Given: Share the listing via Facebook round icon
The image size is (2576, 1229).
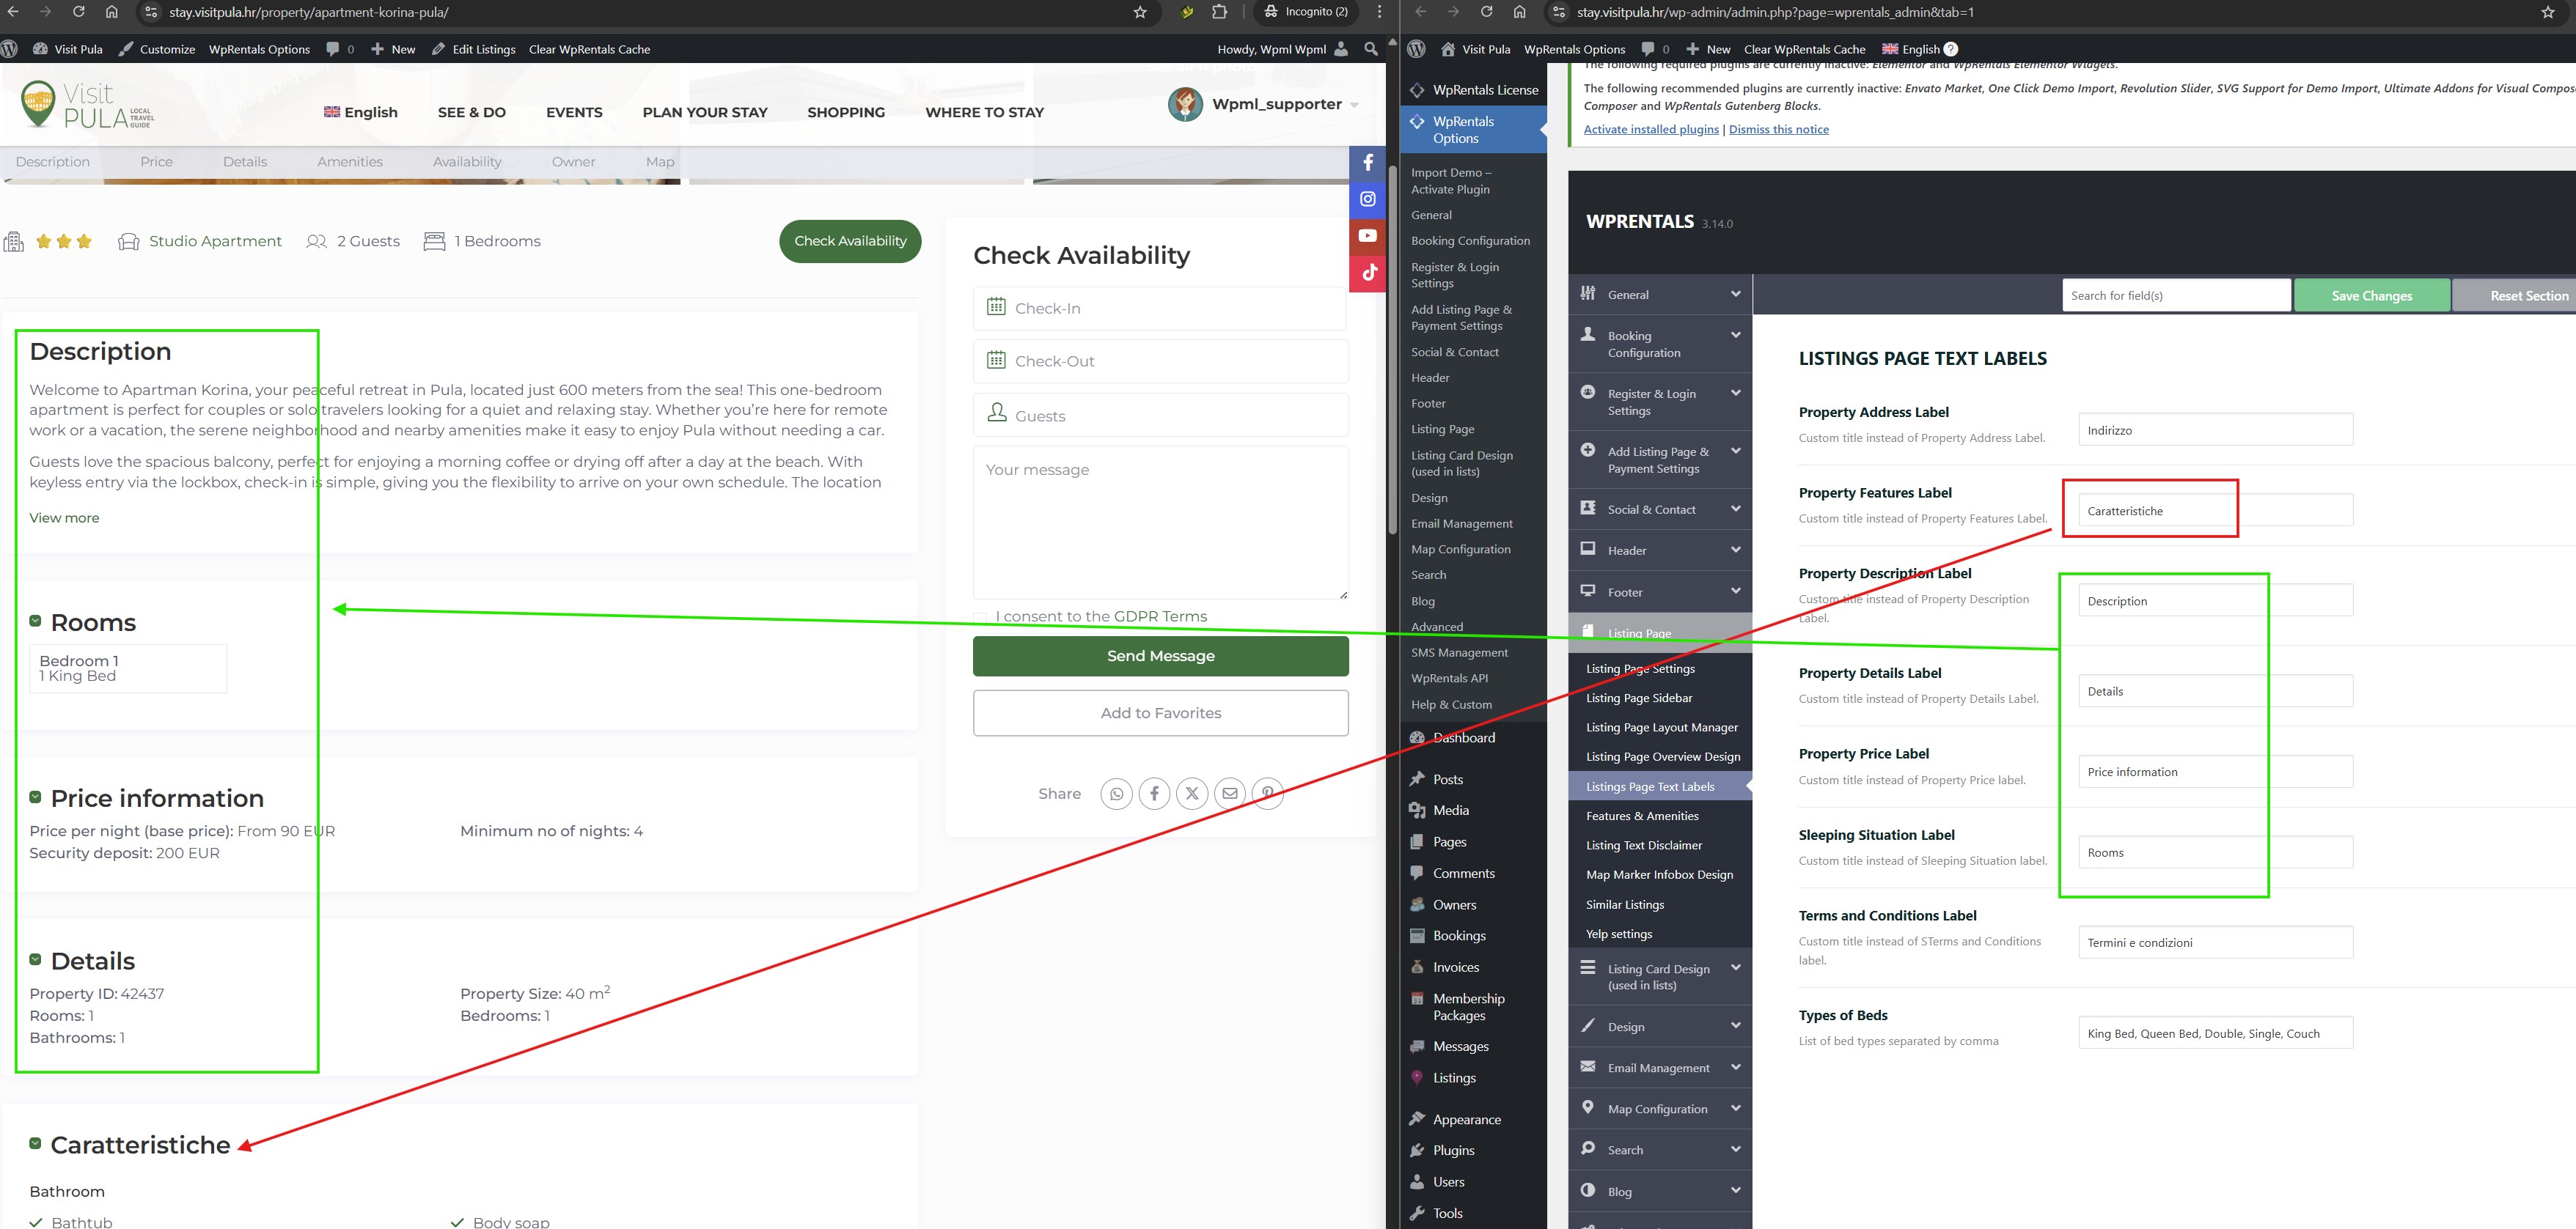Looking at the screenshot, I should 1154,794.
